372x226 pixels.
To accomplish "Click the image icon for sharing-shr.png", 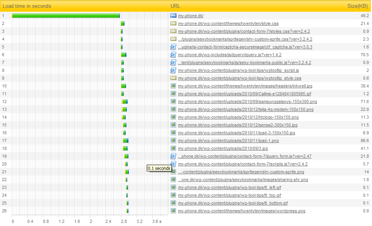I will click(173, 180).
